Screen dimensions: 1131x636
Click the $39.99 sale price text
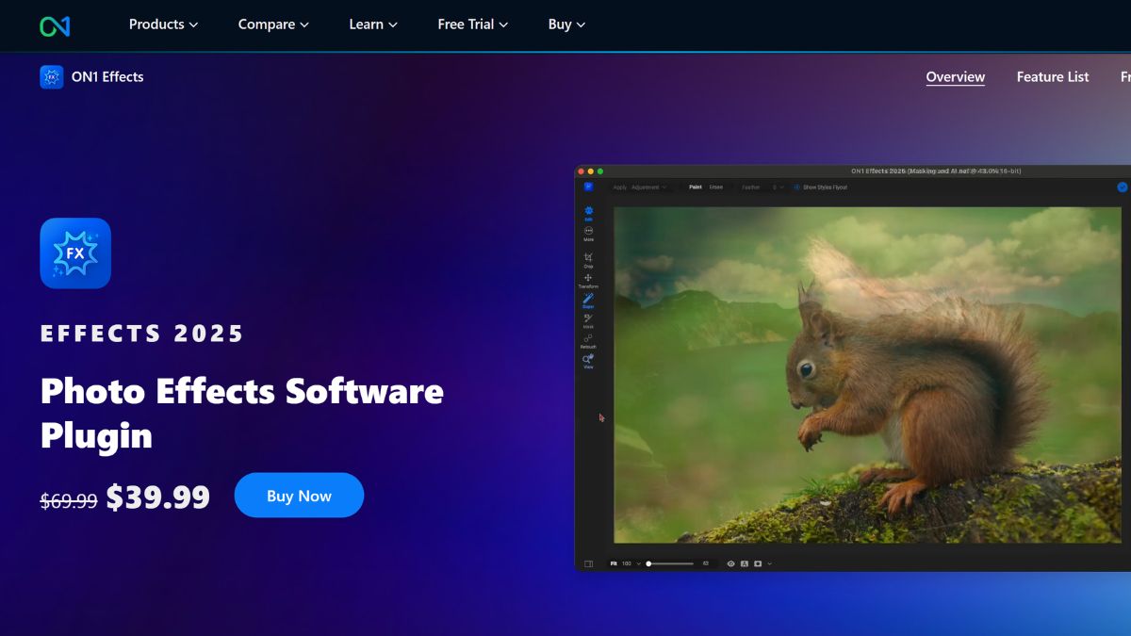(x=157, y=497)
